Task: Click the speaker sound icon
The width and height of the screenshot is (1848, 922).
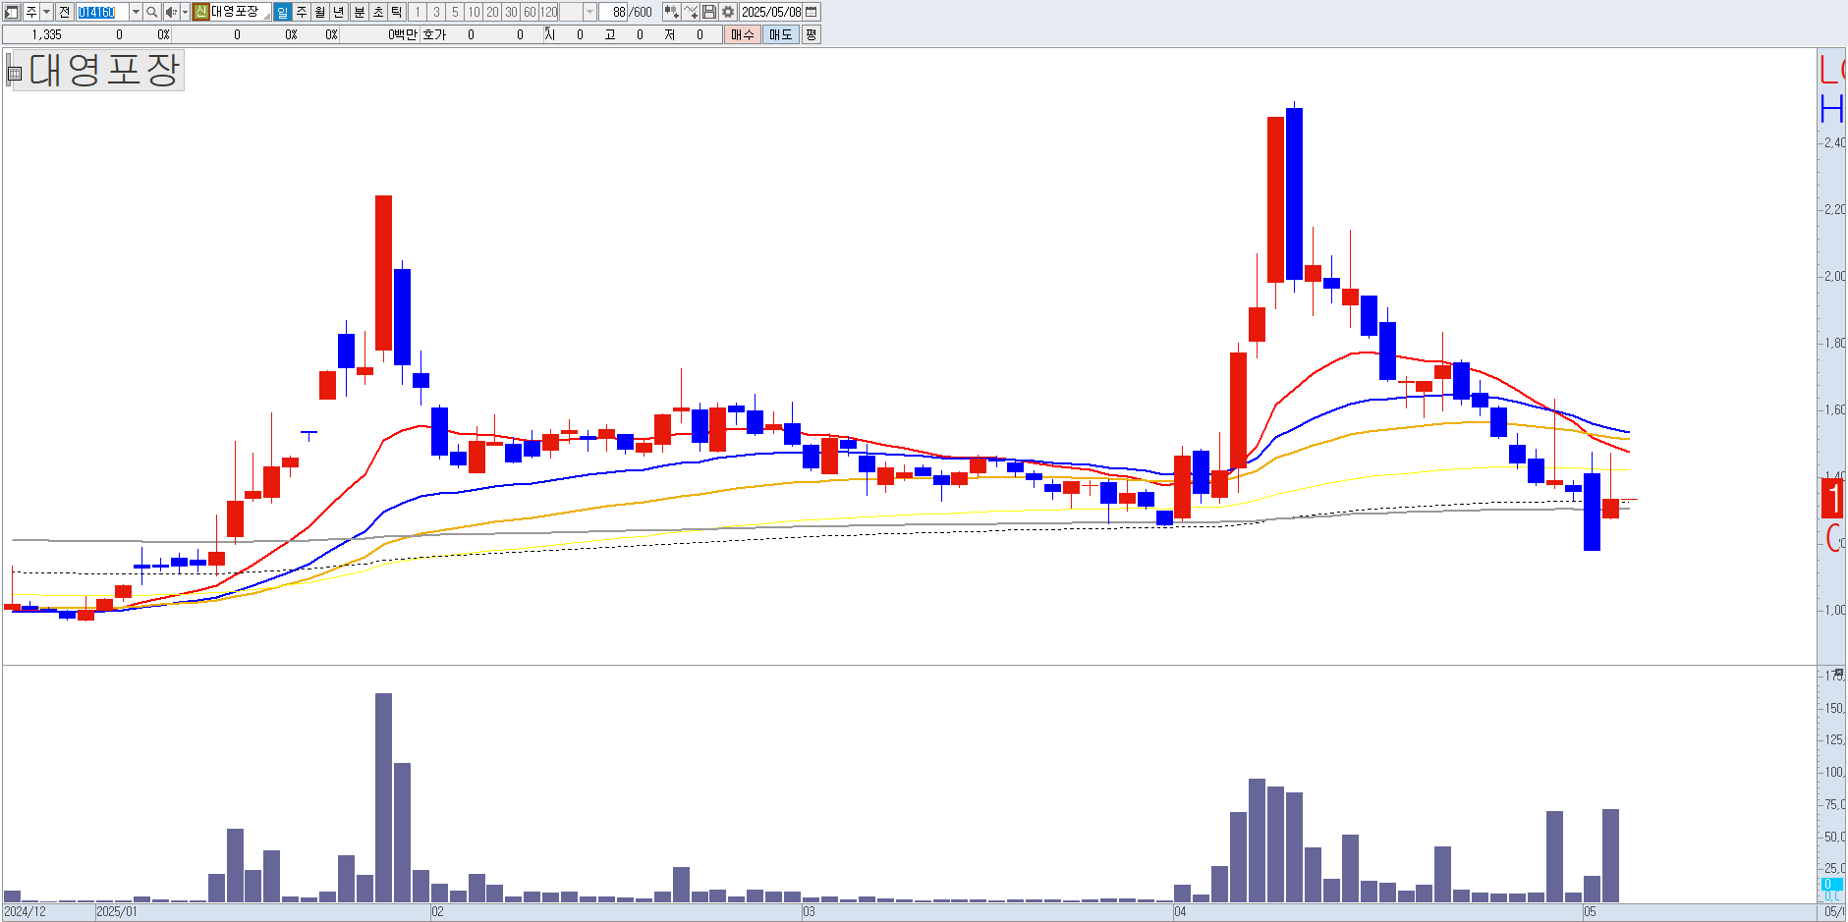Action: (x=171, y=12)
